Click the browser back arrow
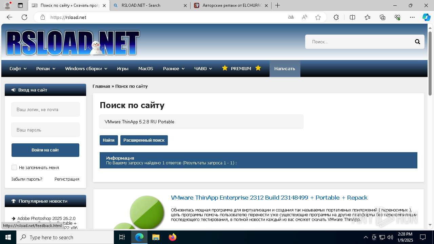 [x=9, y=17]
